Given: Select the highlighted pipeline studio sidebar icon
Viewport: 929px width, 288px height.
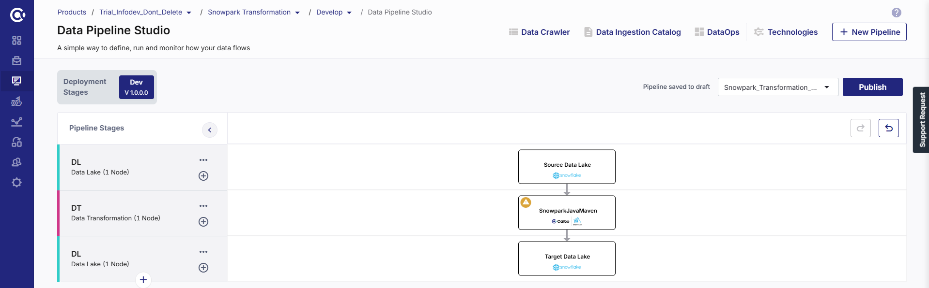Looking at the screenshot, I should tap(16, 81).
